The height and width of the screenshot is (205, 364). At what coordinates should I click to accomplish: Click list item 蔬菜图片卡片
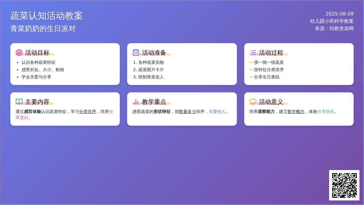[x=151, y=70]
